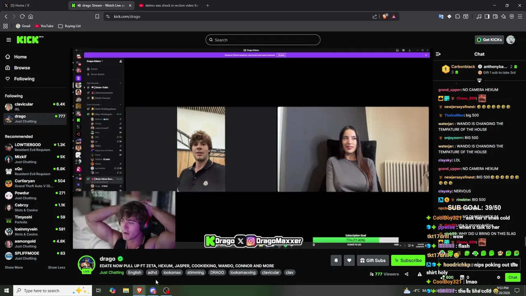The height and width of the screenshot is (296, 526).
Task: Click the clavicular stream tag
Action: coord(270,273)
